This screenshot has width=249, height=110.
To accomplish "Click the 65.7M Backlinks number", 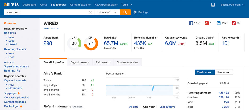I will (111, 43).
